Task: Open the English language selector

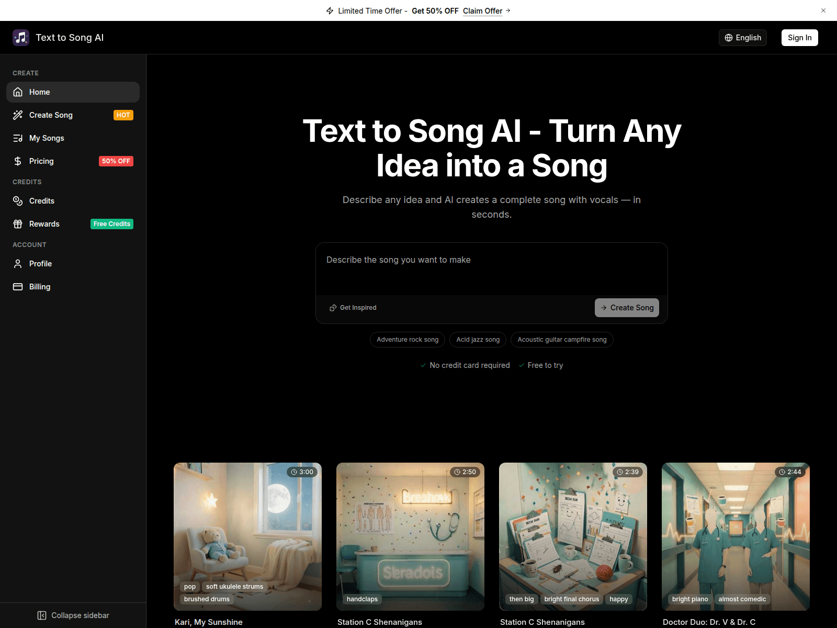Action: pyautogui.click(x=742, y=38)
